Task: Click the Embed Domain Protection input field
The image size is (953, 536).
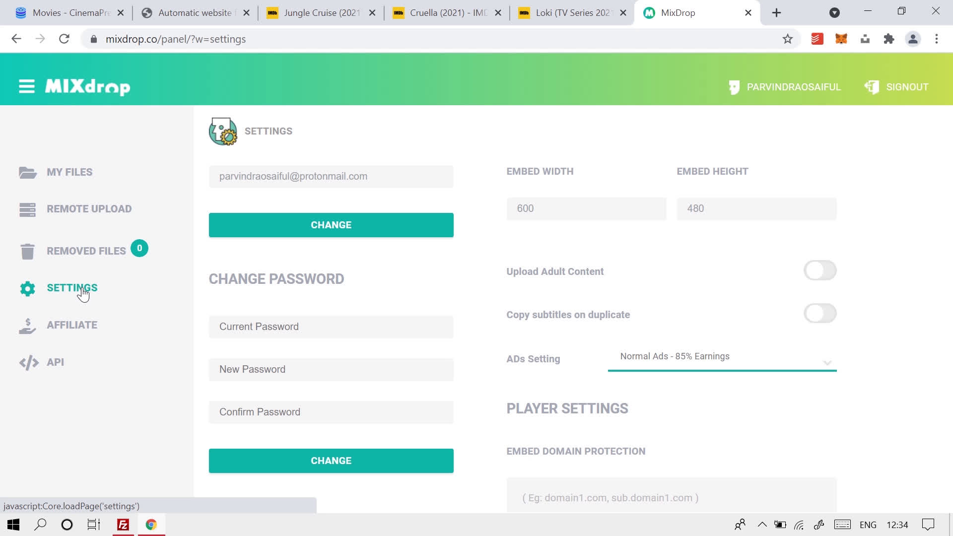Action: [x=670, y=498]
